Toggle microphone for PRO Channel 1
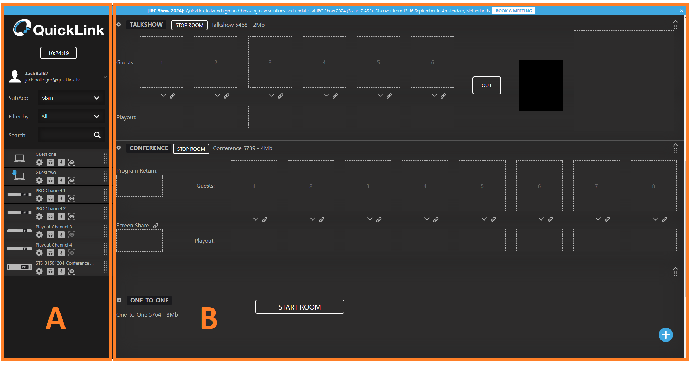 point(61,199)
